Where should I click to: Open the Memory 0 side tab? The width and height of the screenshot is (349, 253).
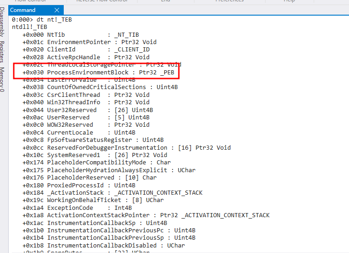click(x=3, y=78)
